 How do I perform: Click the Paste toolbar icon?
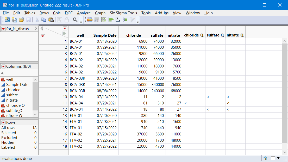point(51,20)
